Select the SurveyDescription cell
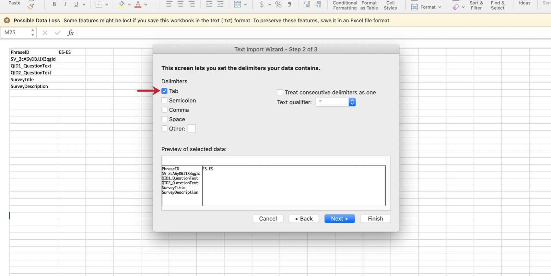This screenshot has height=276, width=551. tap(34, 86)
